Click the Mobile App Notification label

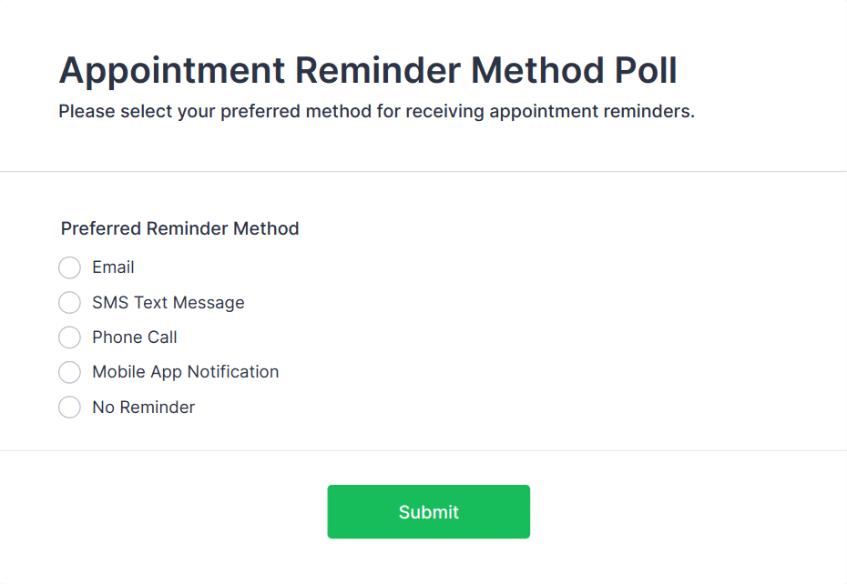click(x=186, y=372)
